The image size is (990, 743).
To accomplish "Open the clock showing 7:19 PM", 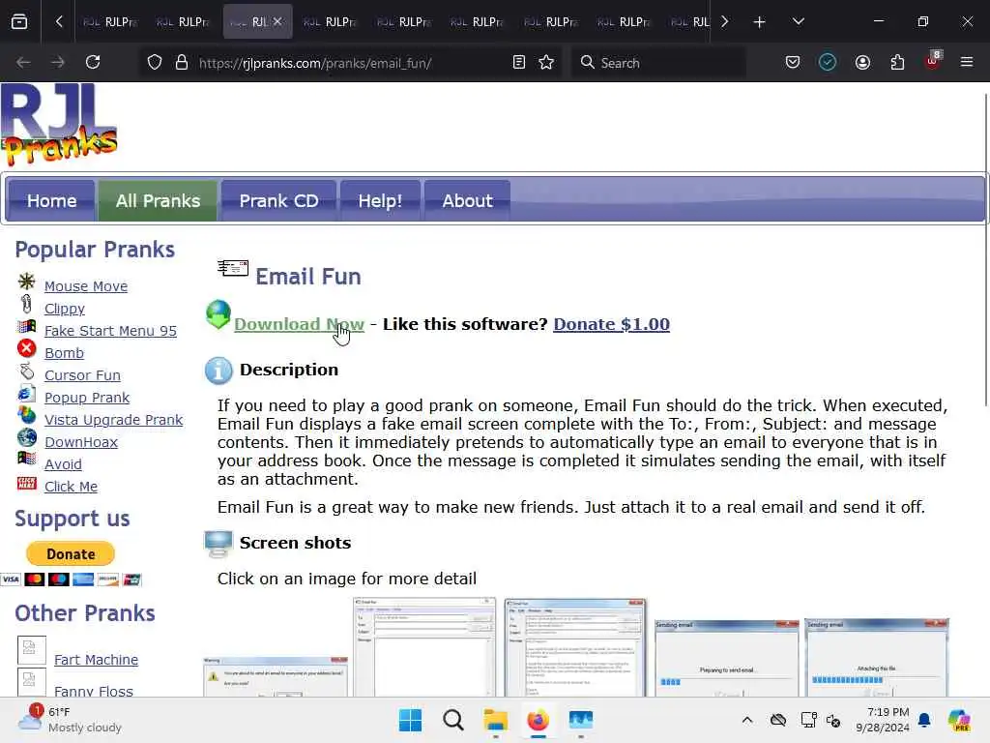I will tap(883, 720).
